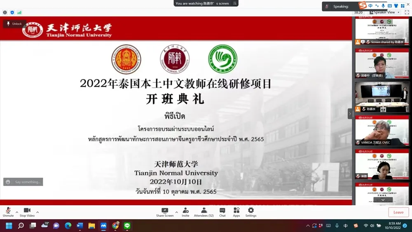
Task: Open meeting Settings gear
Action: [x=251, y=212]
